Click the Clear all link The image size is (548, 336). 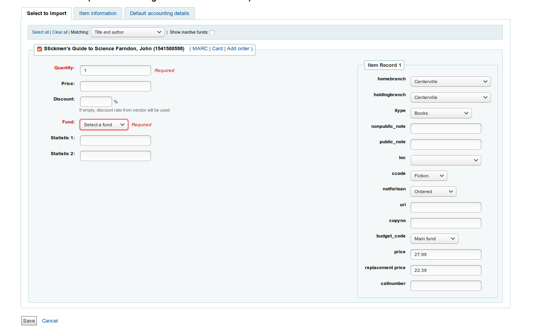point(60,32)
